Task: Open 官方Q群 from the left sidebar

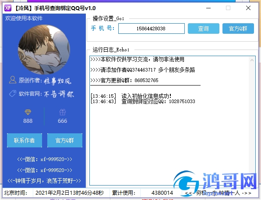Action: coord(65,140)
